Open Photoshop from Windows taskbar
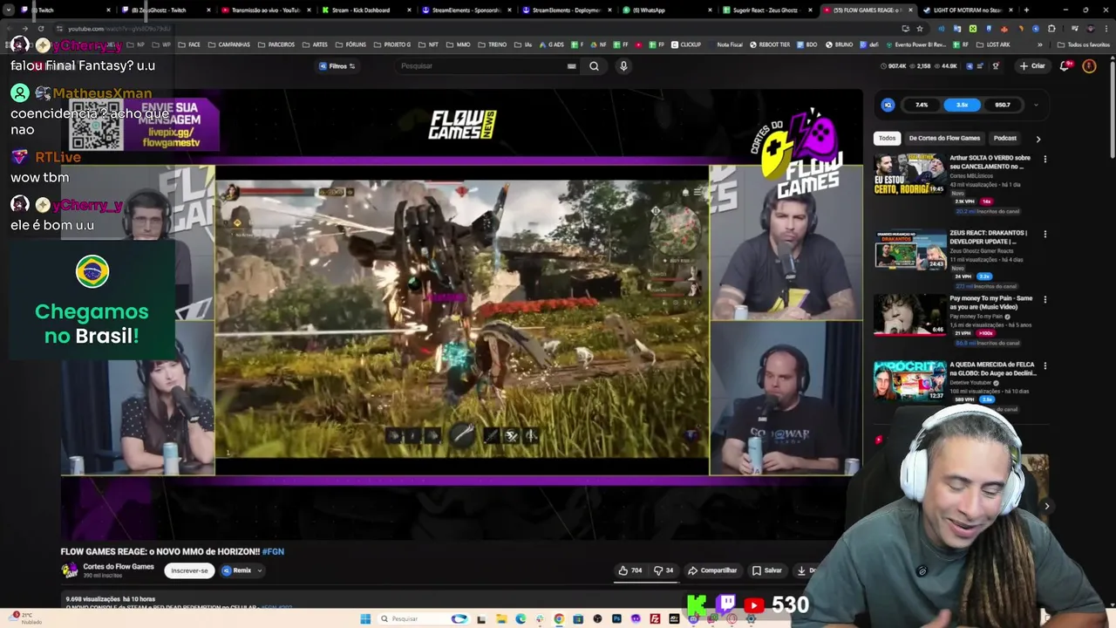Viewport: 1116px width, 628px height. tap(616, 618)
